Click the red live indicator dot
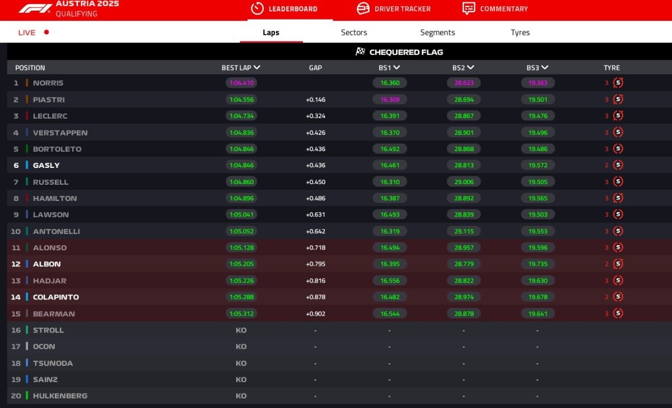672x408 pixels. [46, 32]
